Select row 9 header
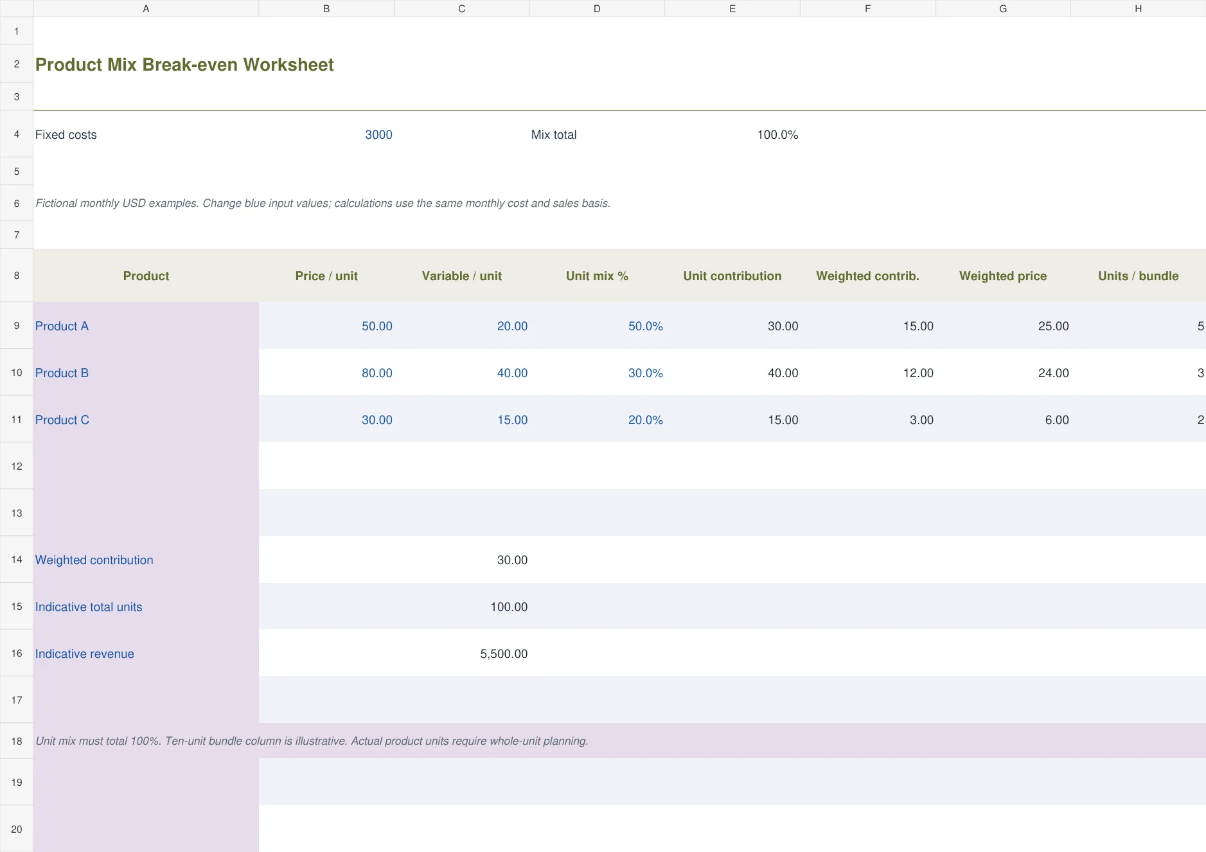The image size is (1206, 852). [17, 326]
